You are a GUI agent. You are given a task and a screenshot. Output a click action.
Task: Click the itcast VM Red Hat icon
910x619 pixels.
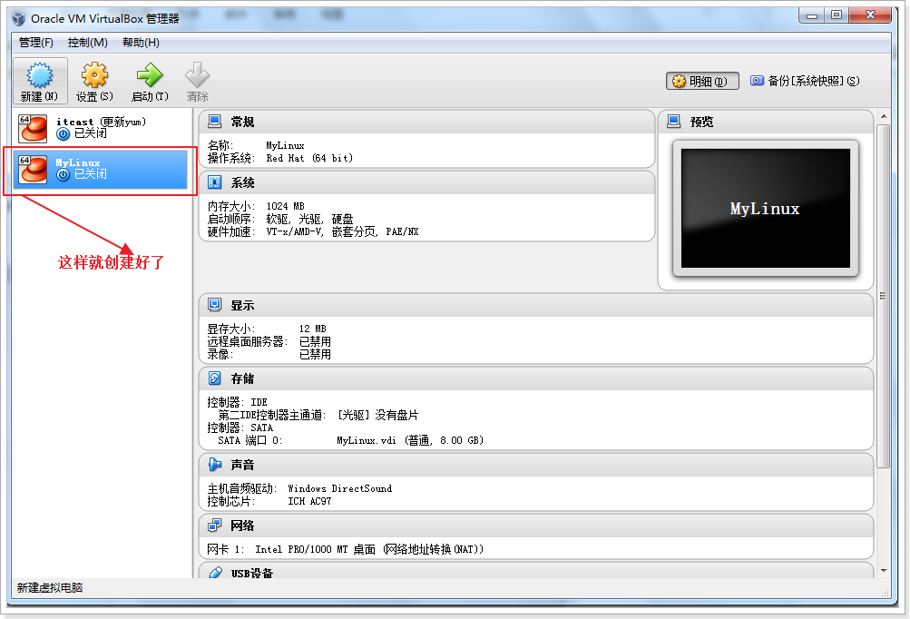[33, 128]
